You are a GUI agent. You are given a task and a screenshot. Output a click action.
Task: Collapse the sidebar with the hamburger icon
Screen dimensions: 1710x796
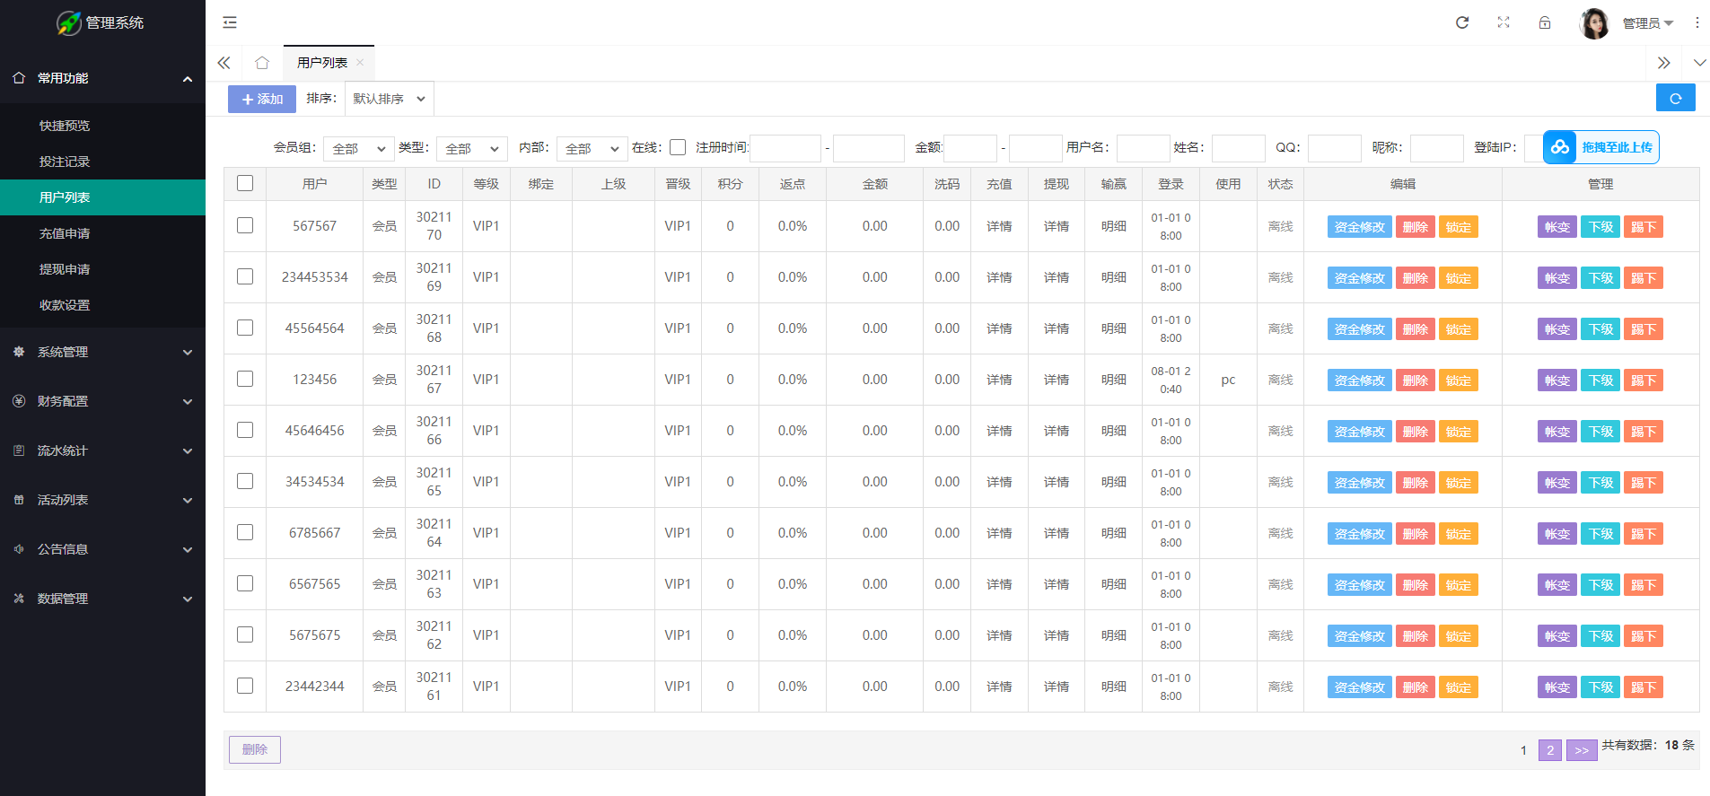[230, 22]
